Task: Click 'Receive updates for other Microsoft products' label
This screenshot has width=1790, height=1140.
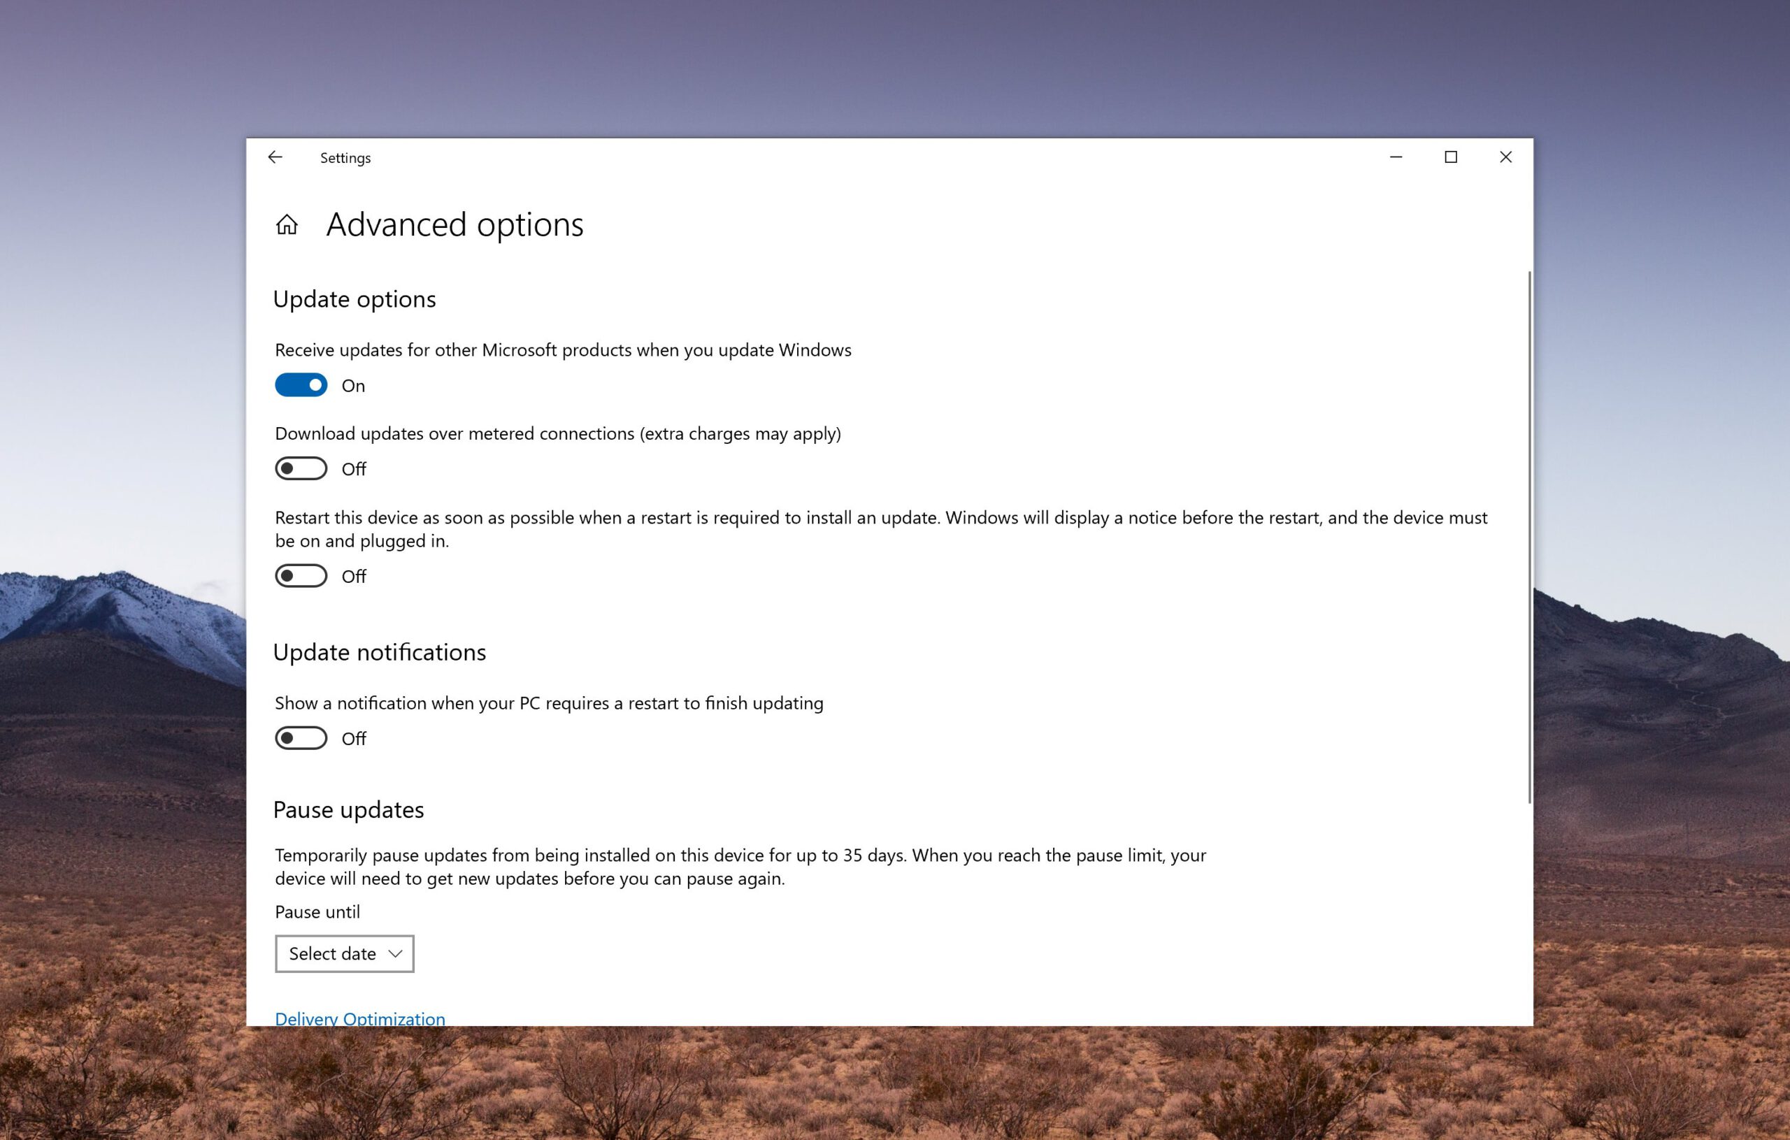Action: [564, 350]
